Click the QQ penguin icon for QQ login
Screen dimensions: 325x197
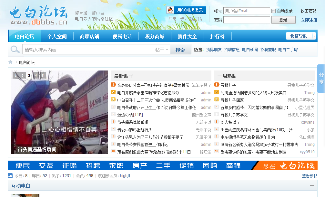coord(170,10)
